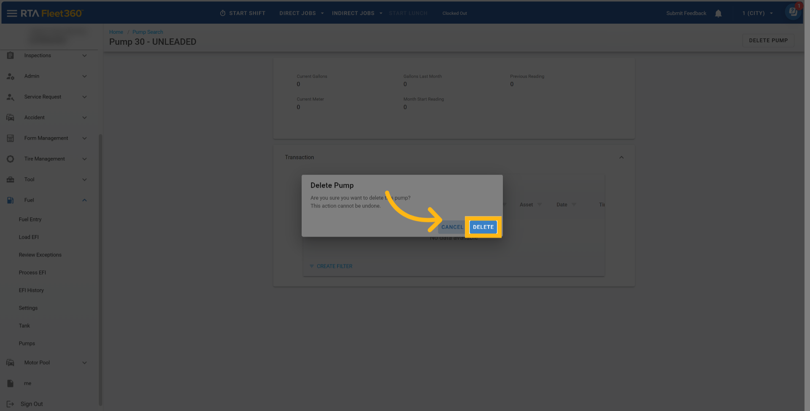The width and height of the screenshot is (810, 411).
Task: Click the Tire Management icon
Action: [11, 159]
